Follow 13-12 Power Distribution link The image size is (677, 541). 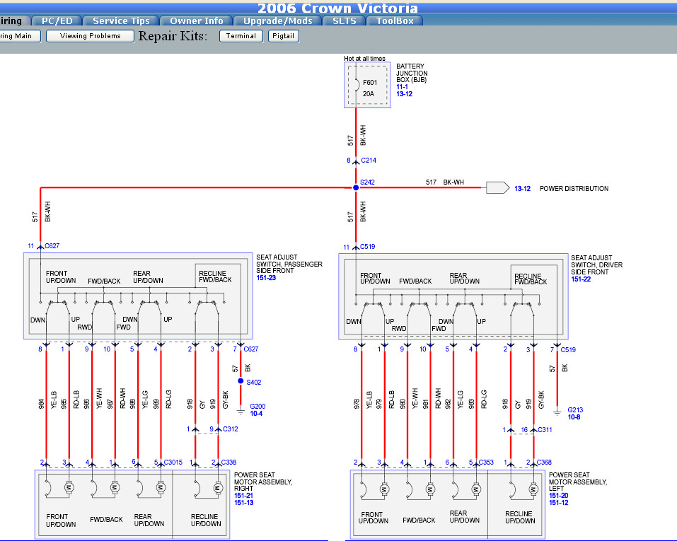click(523, 189)
